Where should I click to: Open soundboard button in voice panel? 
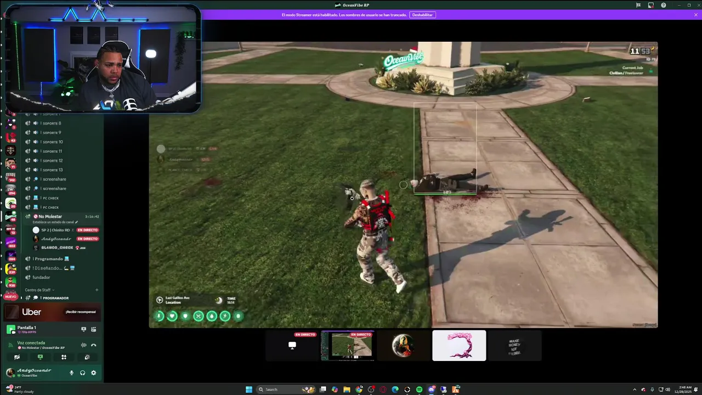coord(87,357)
